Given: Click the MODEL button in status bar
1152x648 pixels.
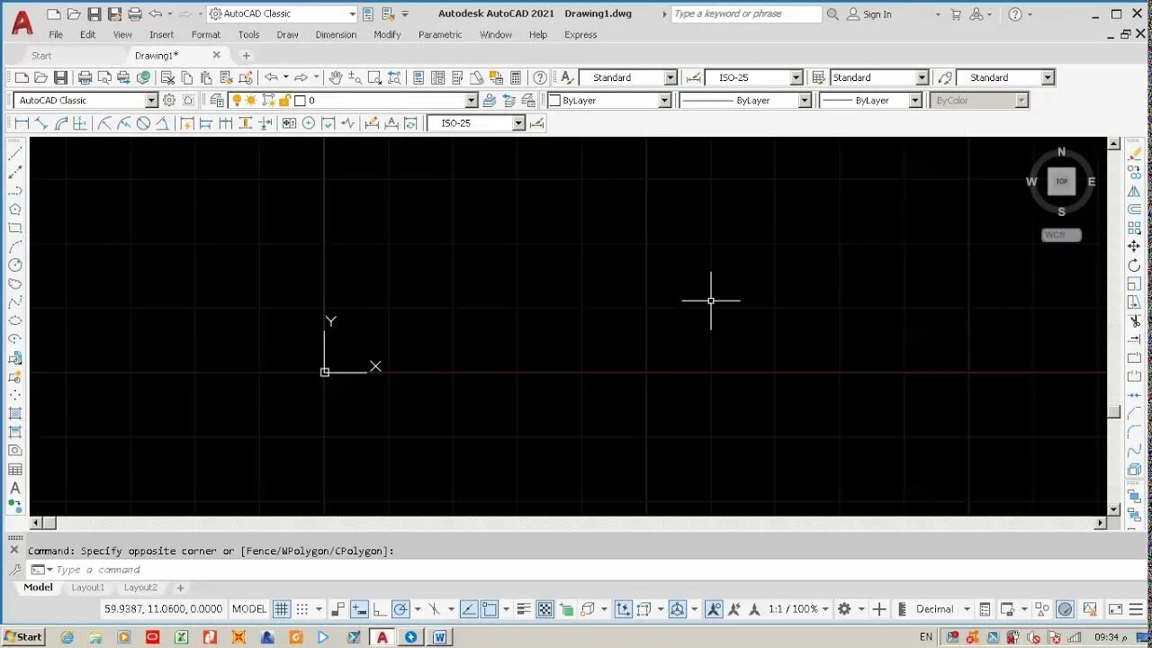Looking at the screenshot, I should (249, 609).
